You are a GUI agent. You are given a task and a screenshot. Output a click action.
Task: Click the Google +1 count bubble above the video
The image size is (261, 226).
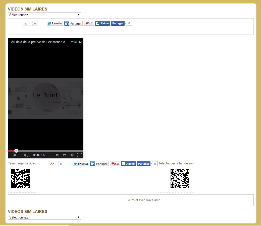(x=35, y=23)
